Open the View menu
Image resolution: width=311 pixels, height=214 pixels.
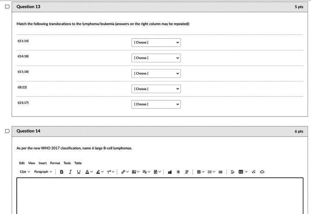pos(32,163)
